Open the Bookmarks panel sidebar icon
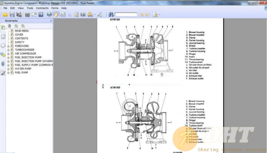This screenshot has width=267, height=153. (x=3, y=27)
